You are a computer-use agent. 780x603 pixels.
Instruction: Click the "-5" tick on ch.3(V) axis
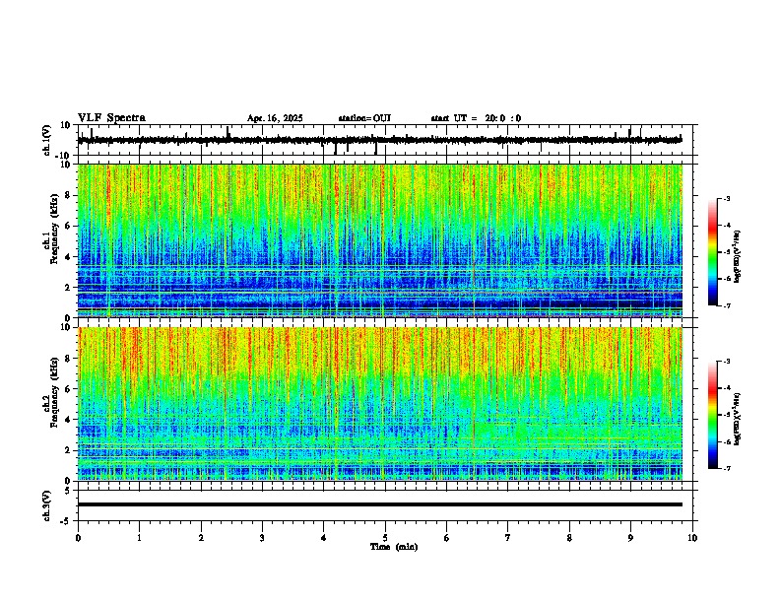click(x=67, y=521)
